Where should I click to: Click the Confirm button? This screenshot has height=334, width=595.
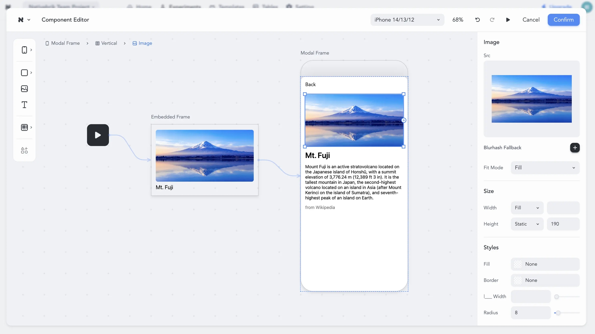pyautogui.click(x=563, y=20)
